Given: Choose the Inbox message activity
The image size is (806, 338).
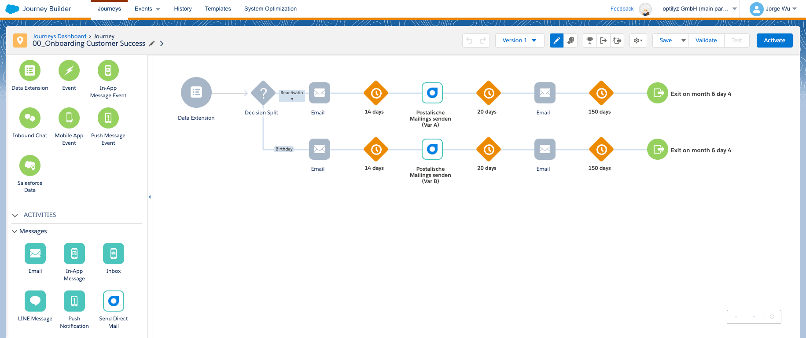Looking at the screenshot, I should 114,253.
